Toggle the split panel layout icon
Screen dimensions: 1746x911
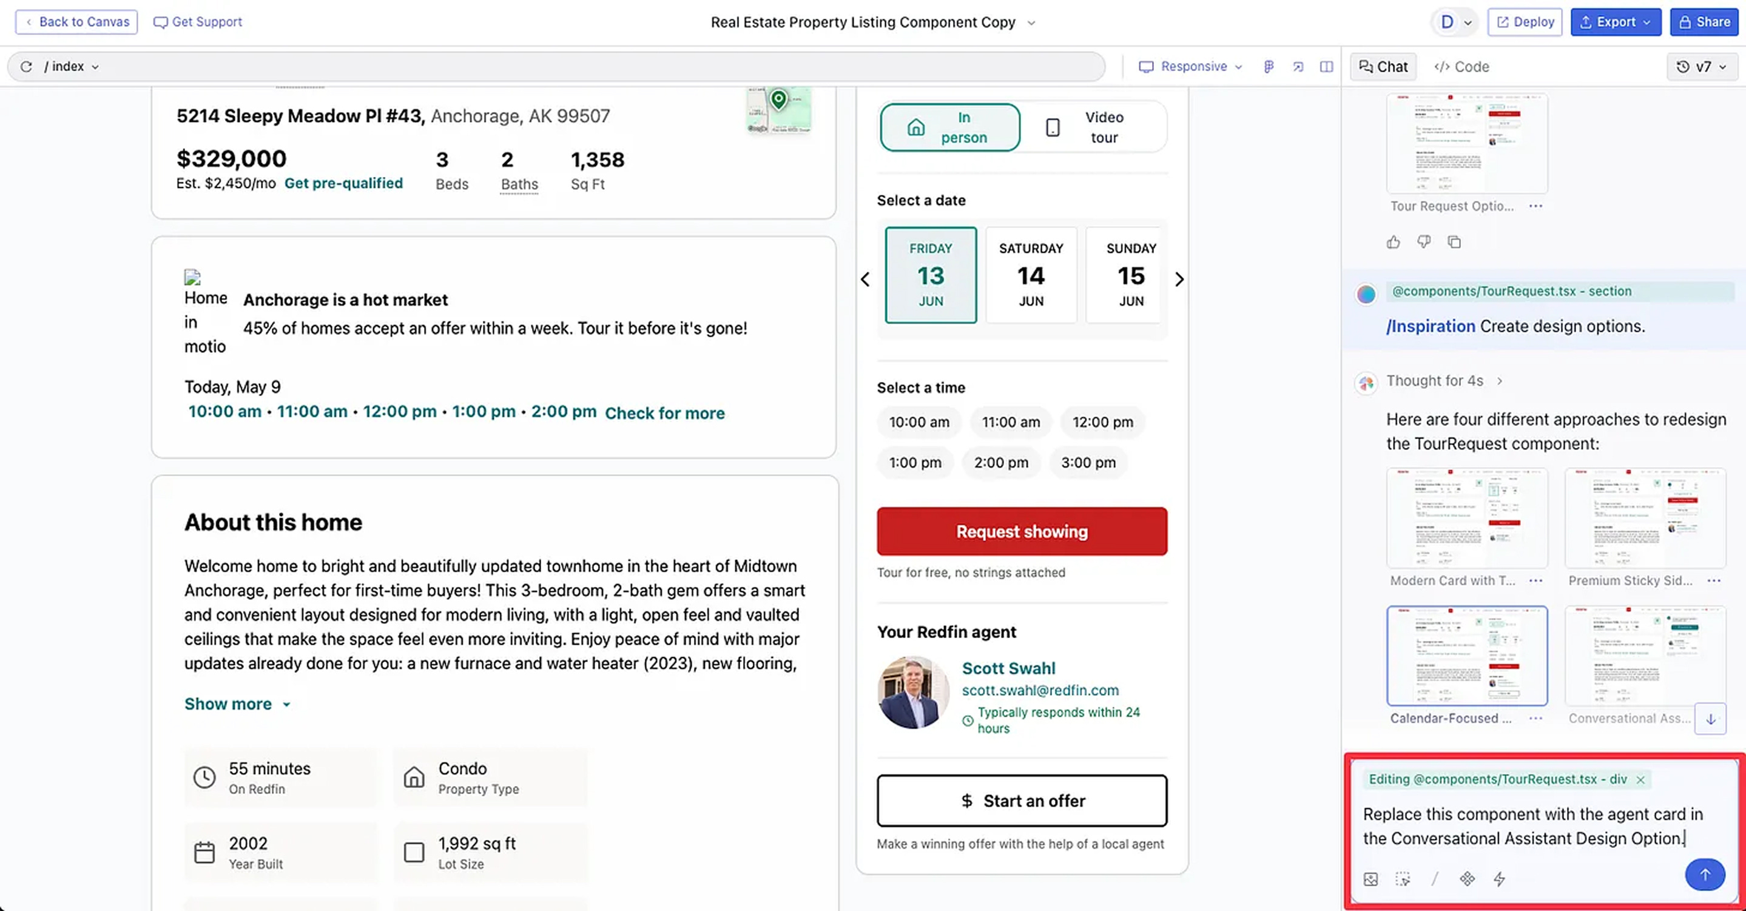click(x=1326, y=67)
